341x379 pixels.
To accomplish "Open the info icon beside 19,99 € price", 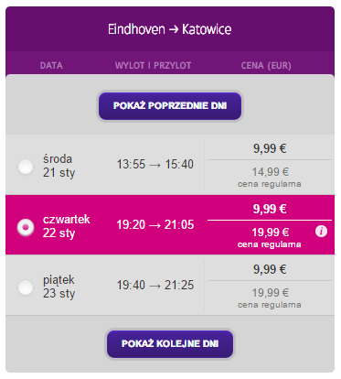I will (321, 232).
